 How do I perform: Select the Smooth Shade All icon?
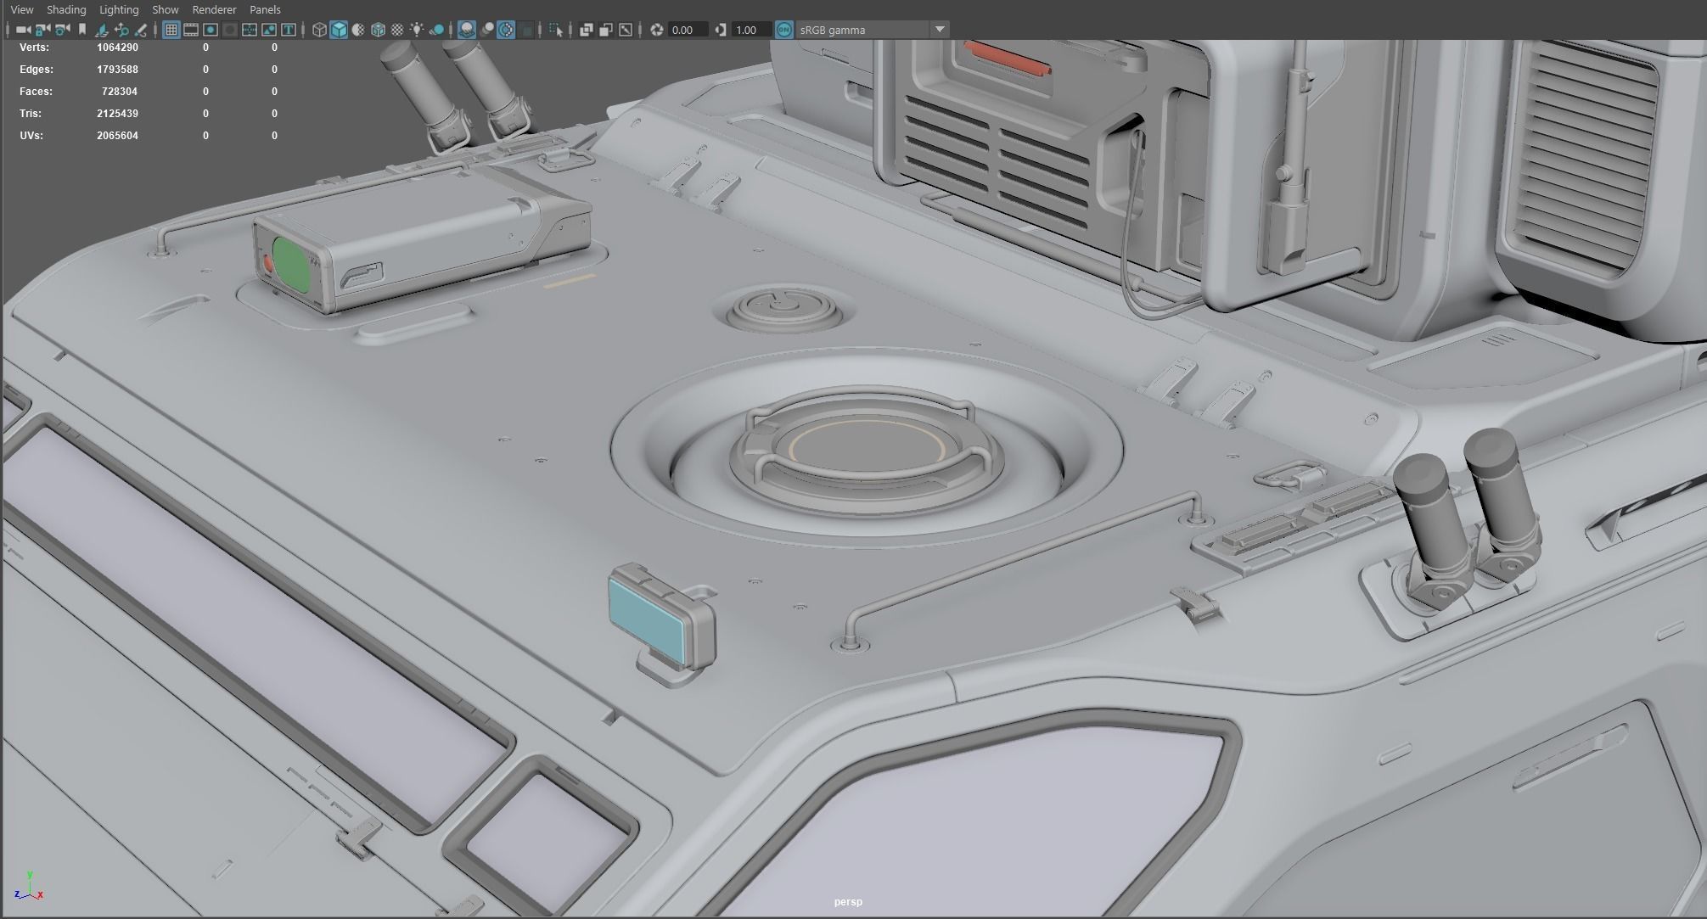coord(339,30)
